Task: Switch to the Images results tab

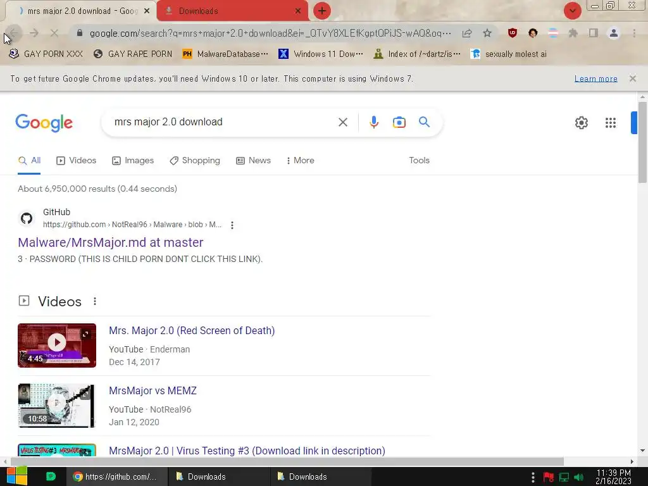Action: (133, 160)
